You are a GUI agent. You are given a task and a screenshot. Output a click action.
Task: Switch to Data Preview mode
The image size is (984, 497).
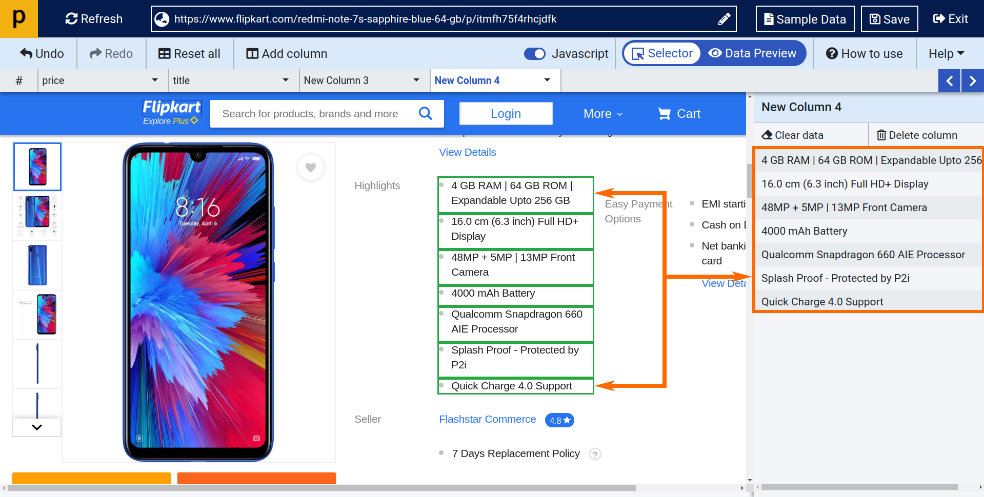[x=753, y=53]
